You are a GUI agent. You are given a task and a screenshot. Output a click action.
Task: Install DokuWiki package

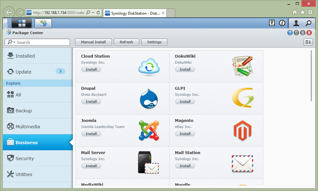tap(185, 69)
